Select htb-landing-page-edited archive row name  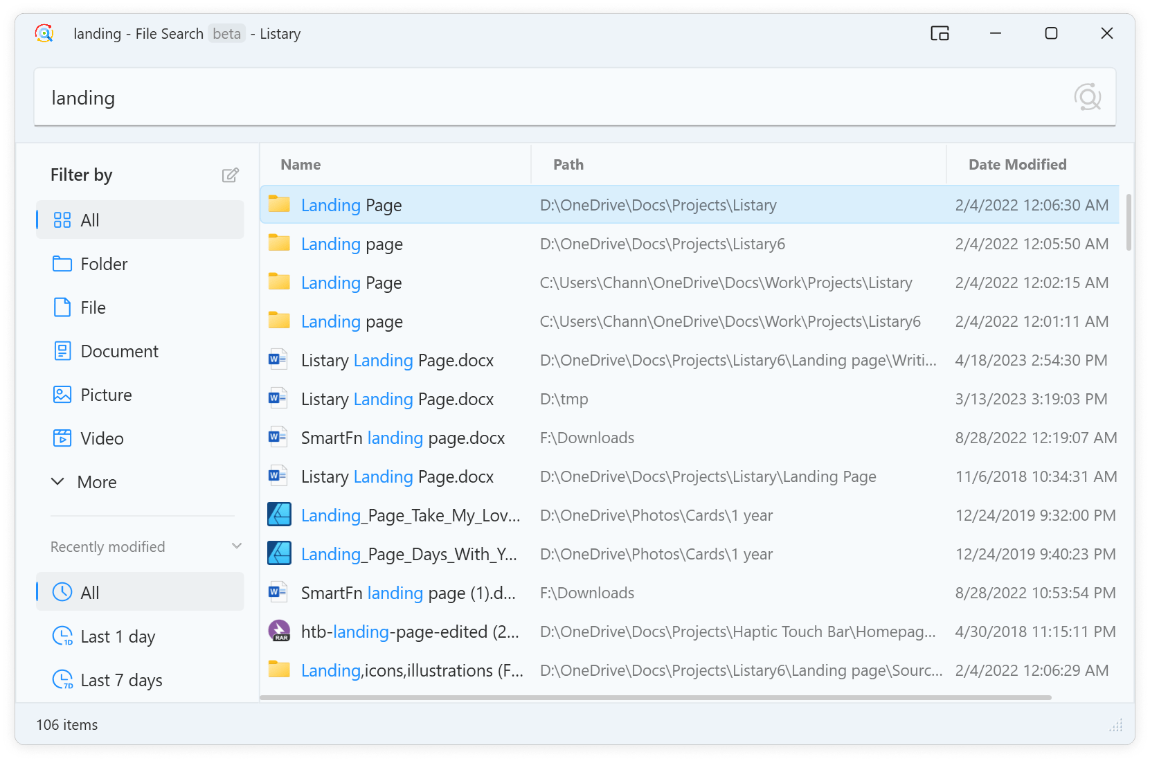[410, 632]
